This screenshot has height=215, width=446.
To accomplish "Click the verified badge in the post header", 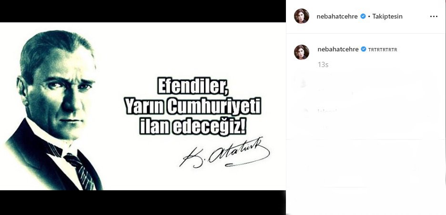I will 363,16.
